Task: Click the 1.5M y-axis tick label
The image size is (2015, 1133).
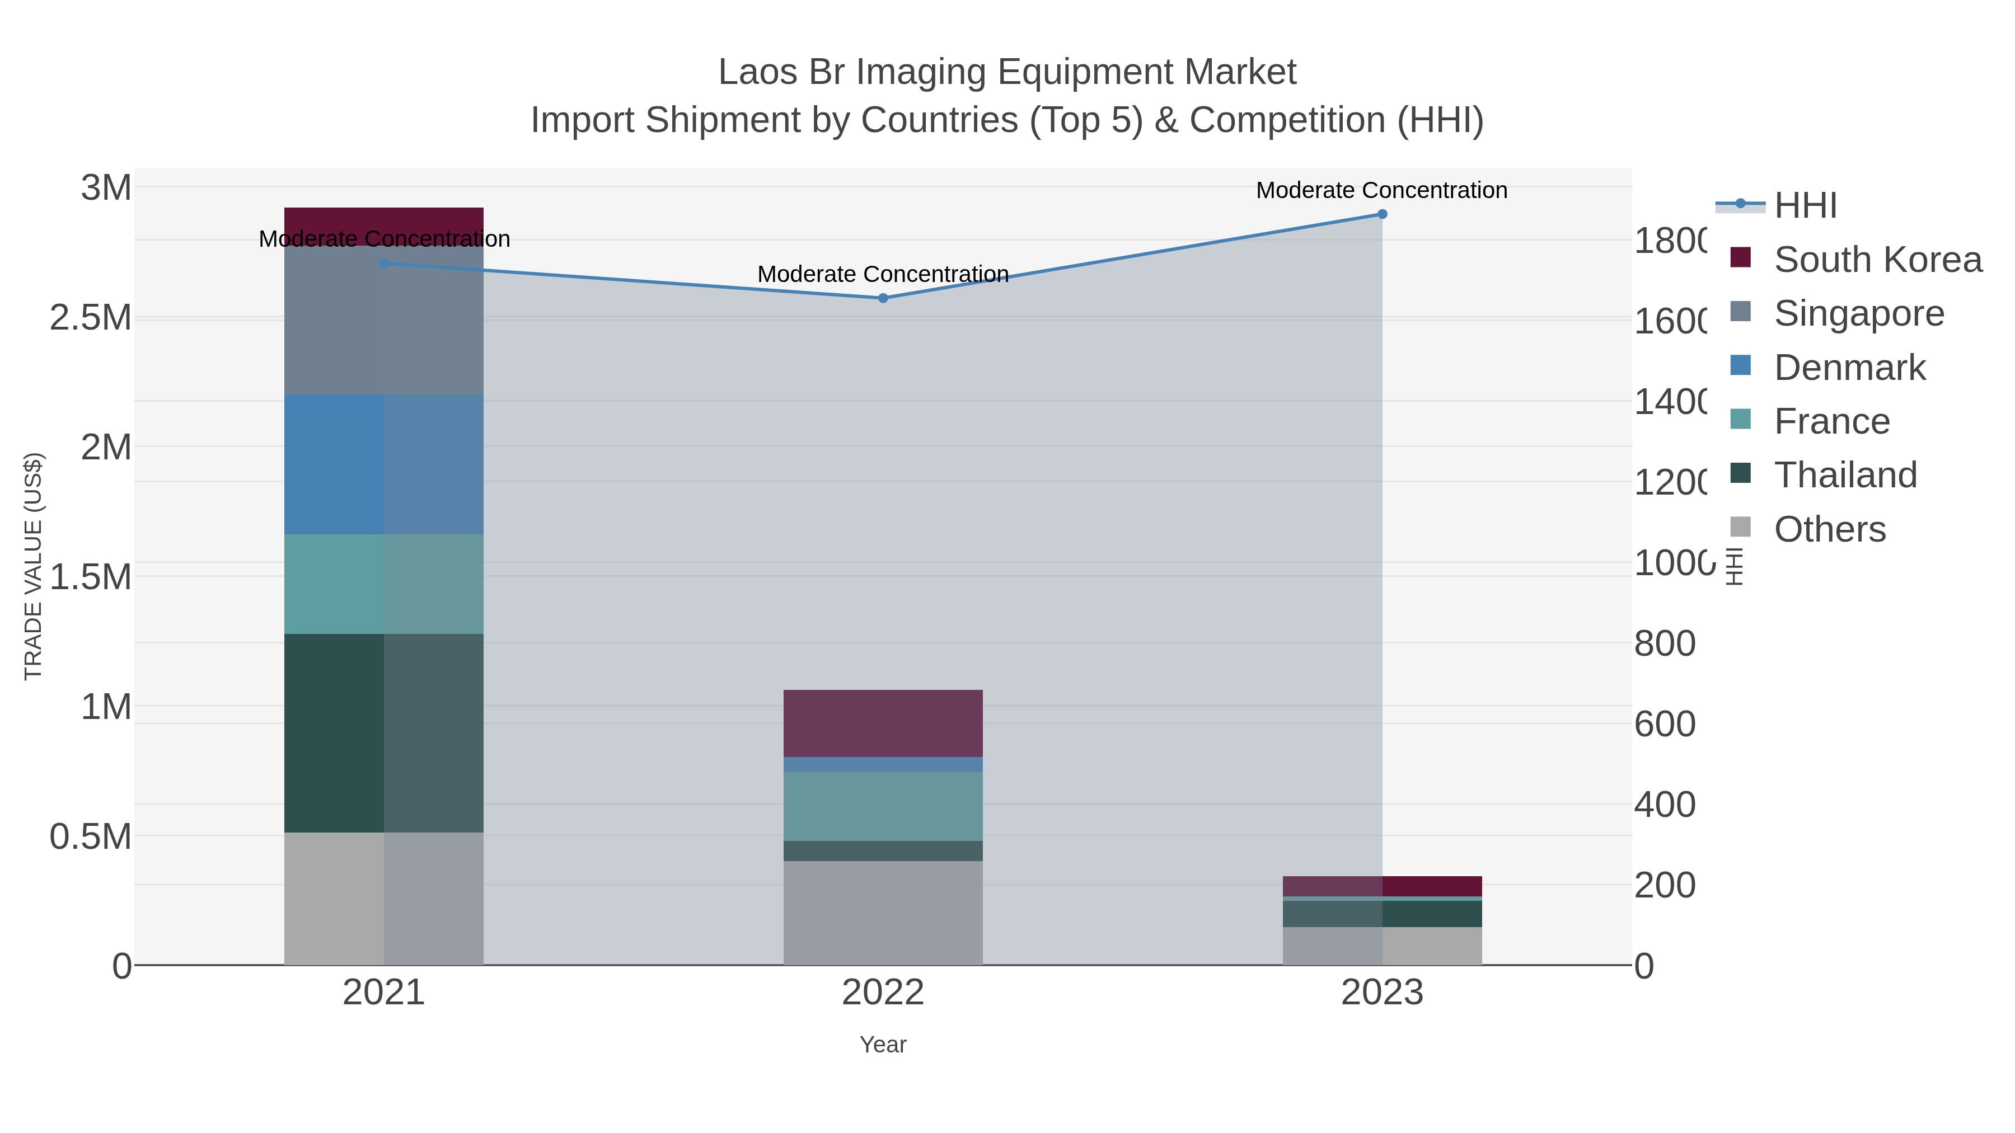Action: point(91,577)
